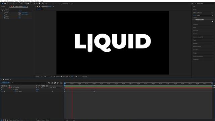215x121 pixels.
Task: Open the Character panel
Action: (x=196, y=31)
